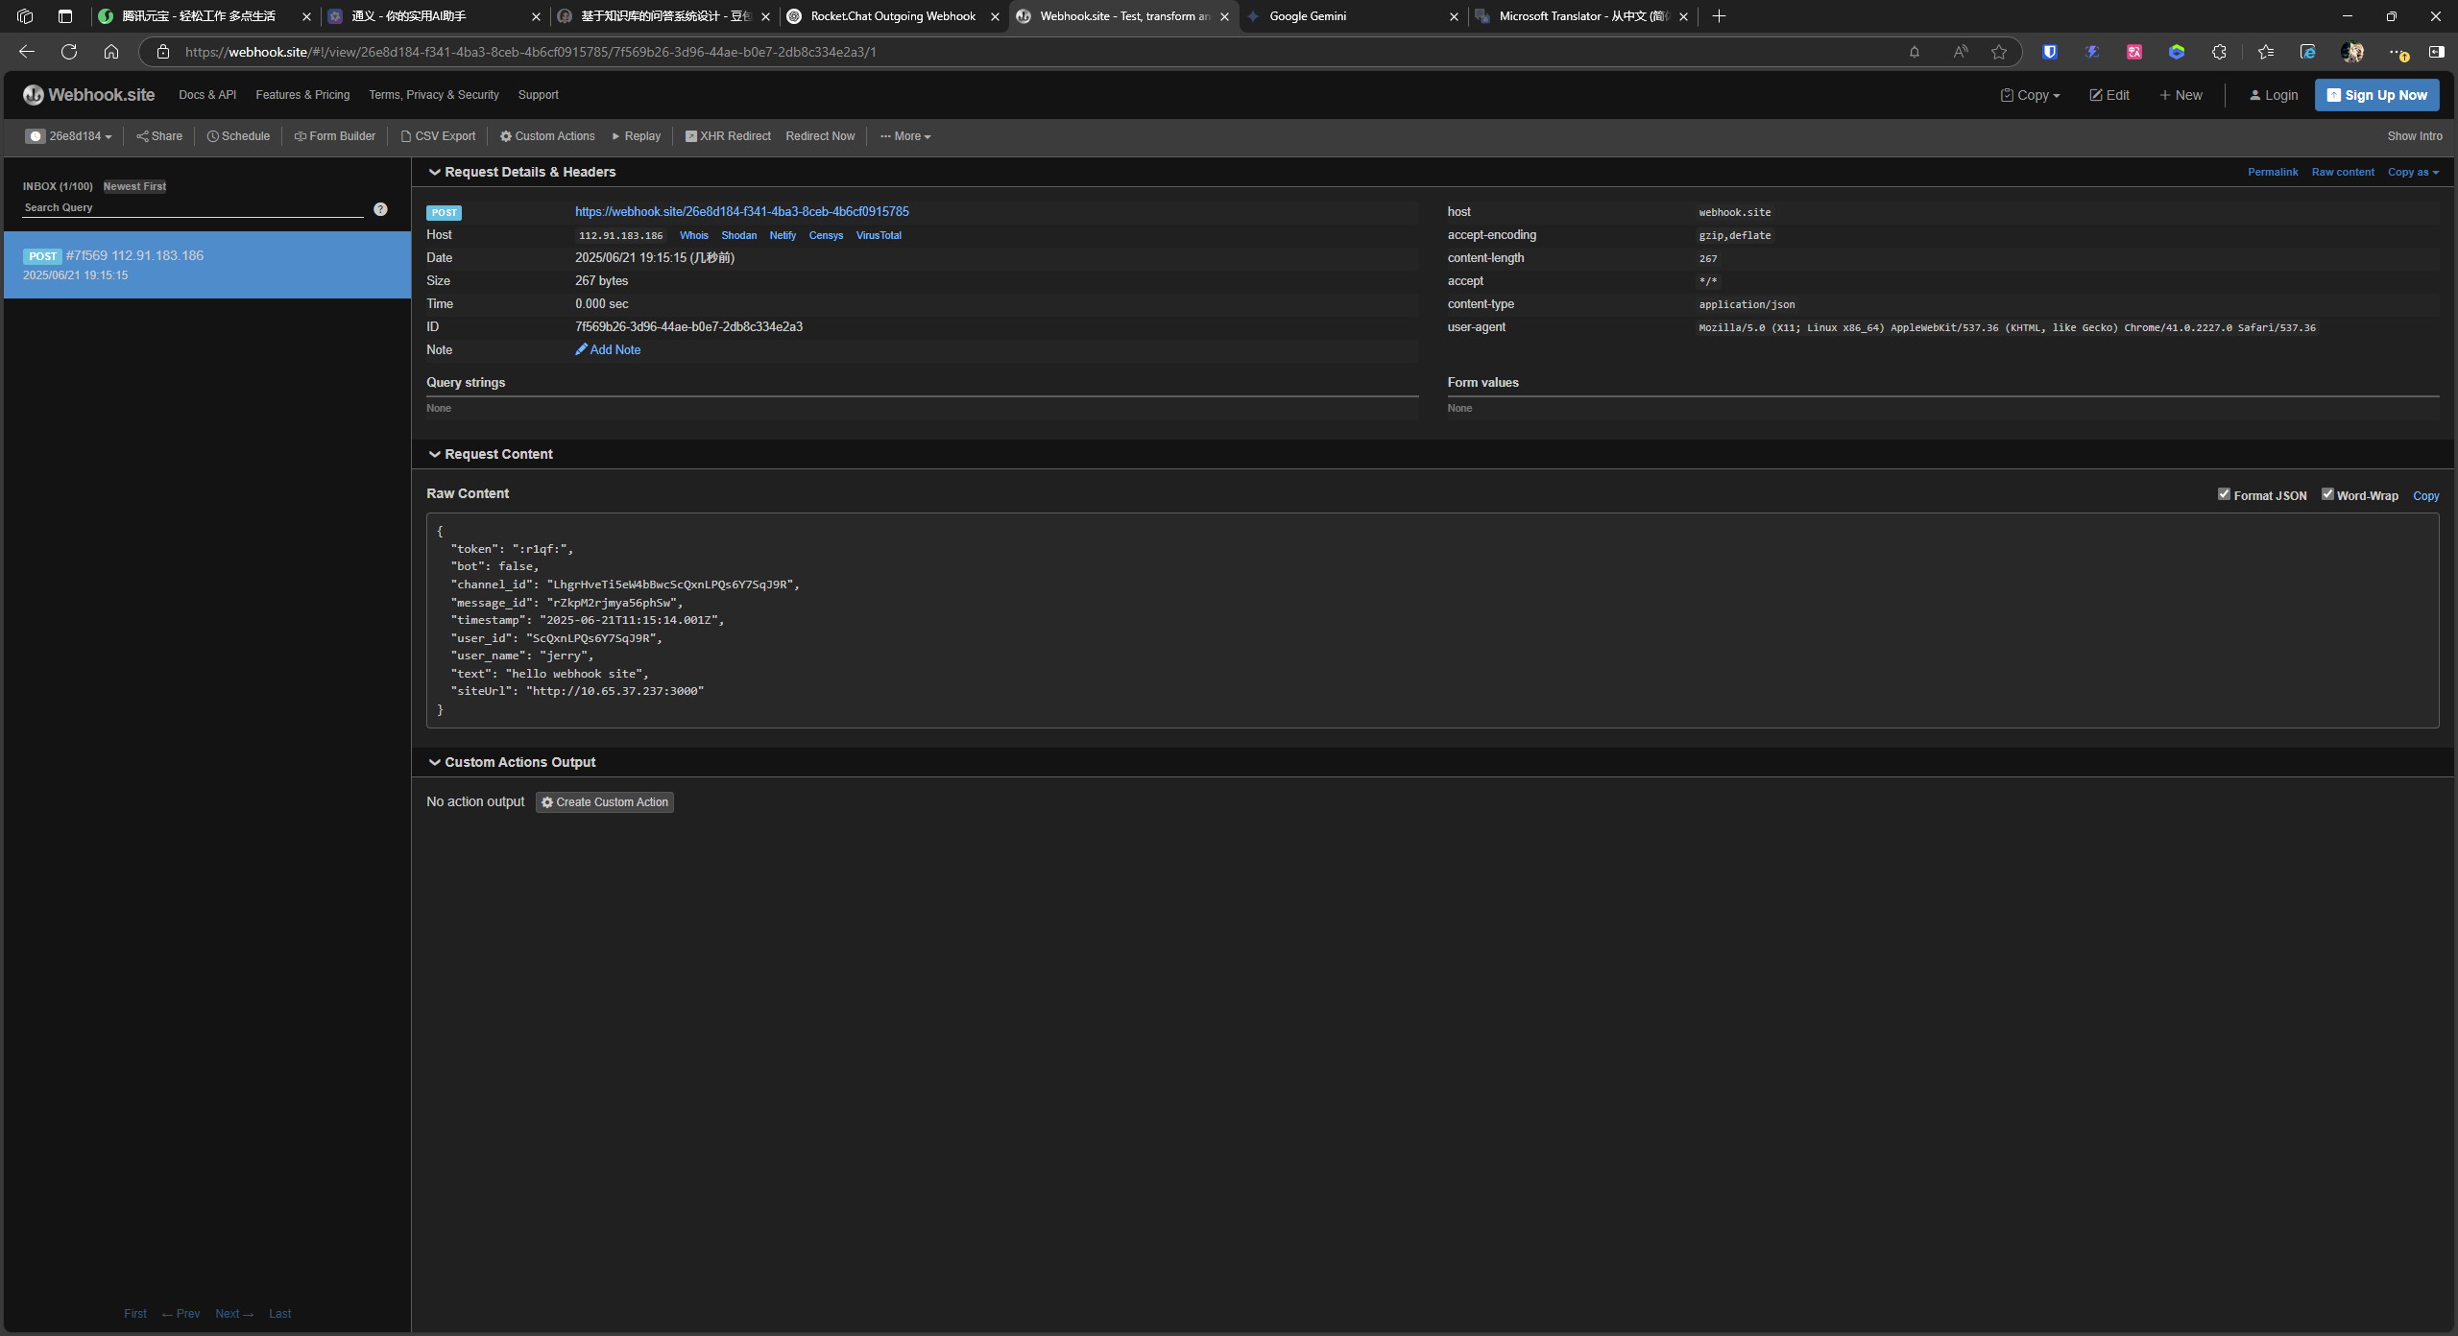Expand the More toolbar dropdown
The image size is (2458, 1336).
(905, 136)
